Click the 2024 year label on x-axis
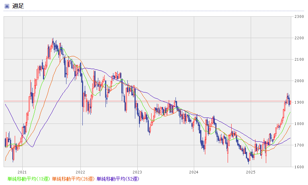The width and height of the screenshot is (308, 185). (194, 172)
